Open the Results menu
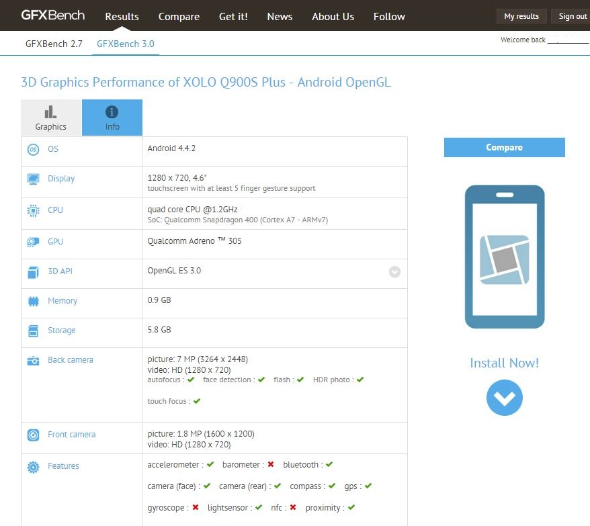Image resolution: width=590 pixels, height=526 pixels. 122,17
